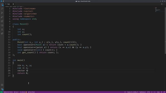Screen dimensions: 166x93
Task: Click the Live Share status bar button
Action: point(32,92)
